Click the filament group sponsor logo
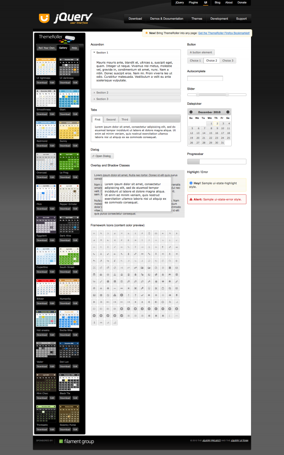 coord(76,441)
